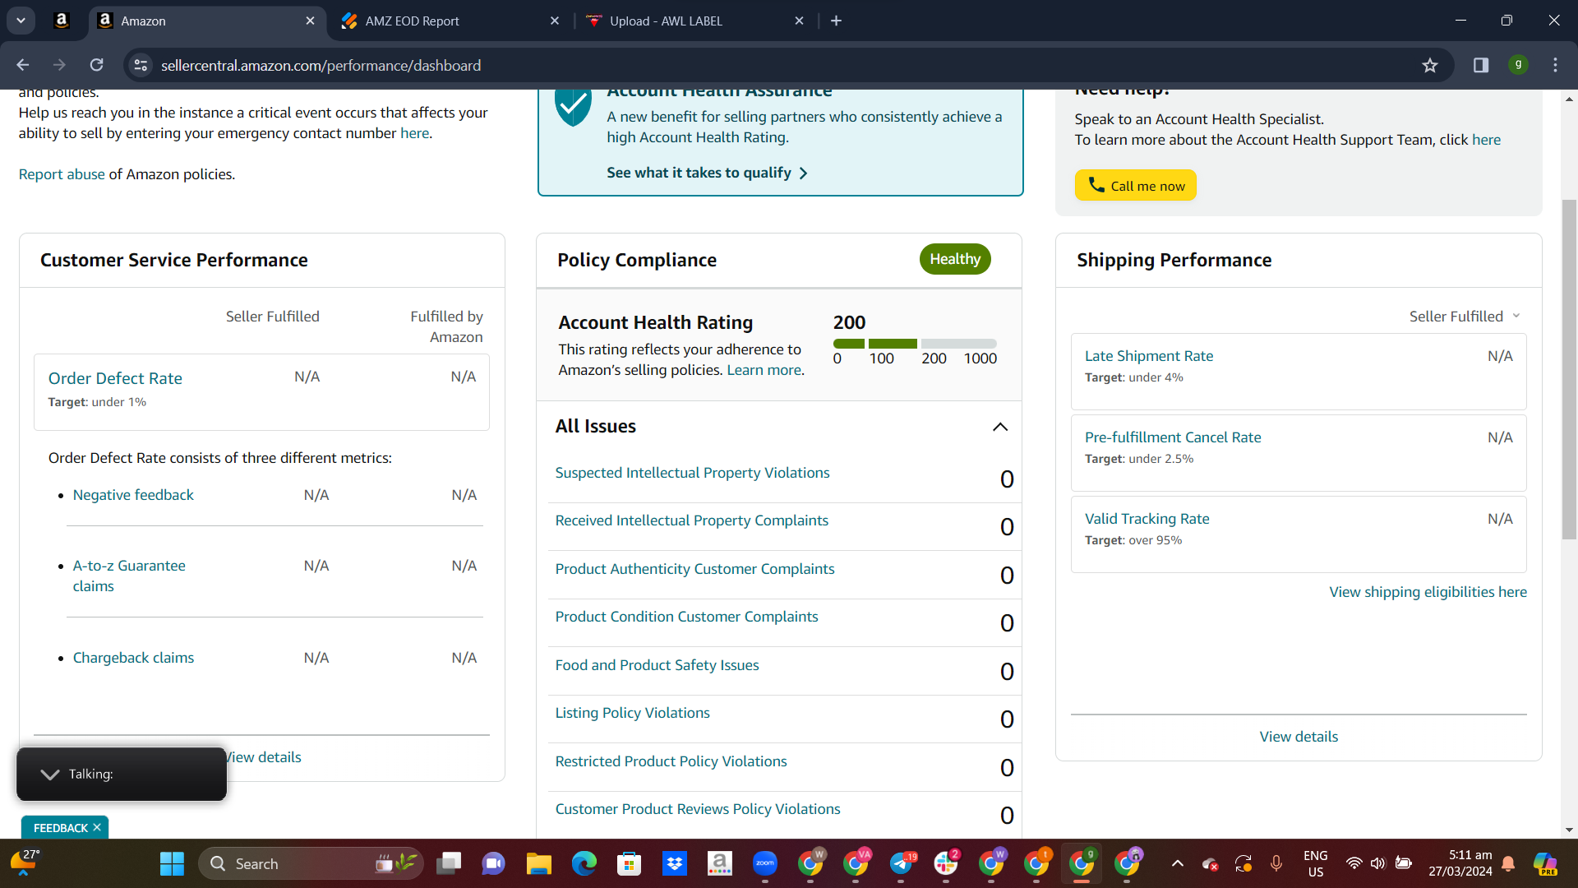Click View details under Shipping Performance
The height and width of the screenshot is (888, 1578).
point(1299,737)
